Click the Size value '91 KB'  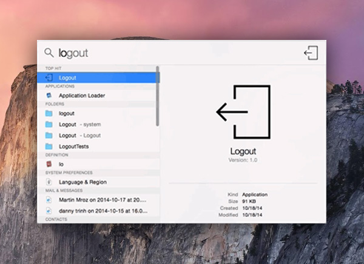249,201
